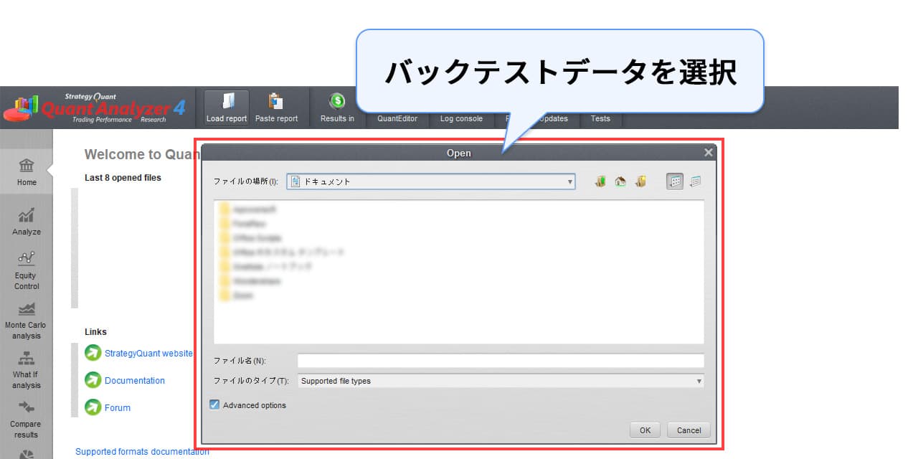The image size is (908, 459).
Task: Click the home folder icon in dialog
Action: [620, 182]
